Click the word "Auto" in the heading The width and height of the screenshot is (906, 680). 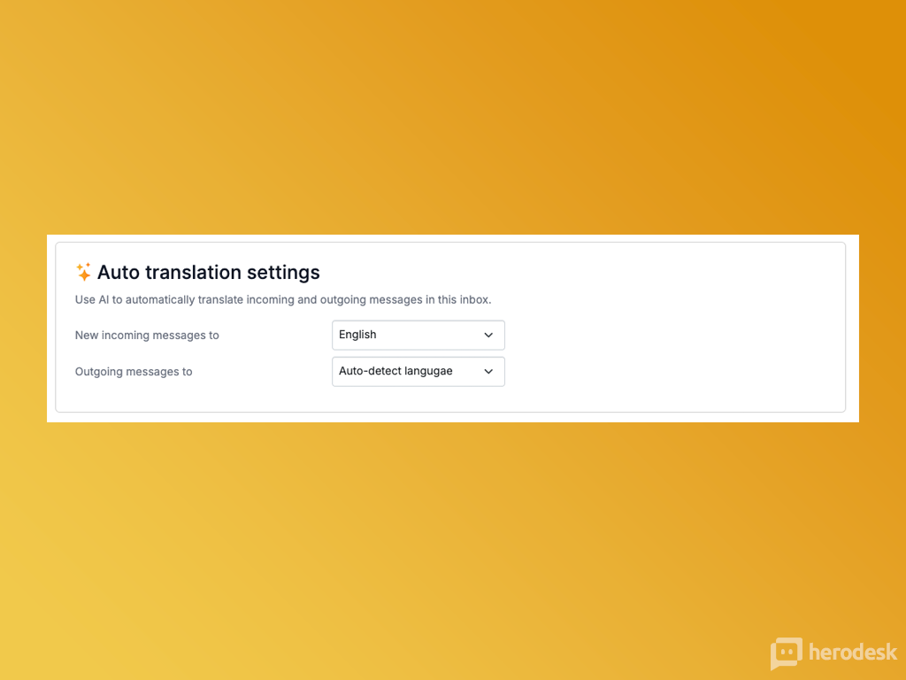119,272
